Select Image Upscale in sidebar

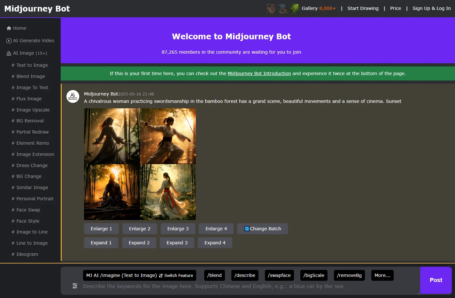point(31,110)
